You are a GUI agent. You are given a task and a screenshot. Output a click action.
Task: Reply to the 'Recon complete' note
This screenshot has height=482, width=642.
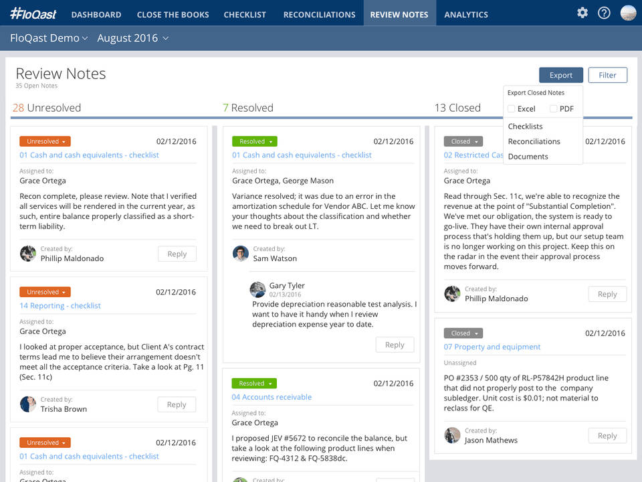point(177,254)
